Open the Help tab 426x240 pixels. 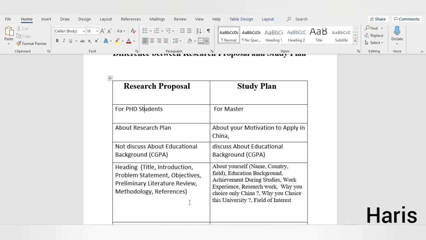click(x=216, y=19)
